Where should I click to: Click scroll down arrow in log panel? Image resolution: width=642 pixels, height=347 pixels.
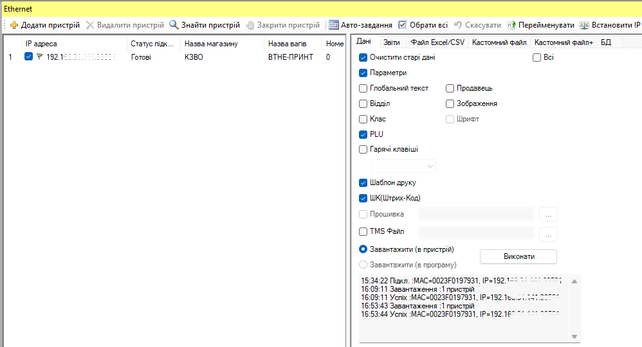pos(575,336)
